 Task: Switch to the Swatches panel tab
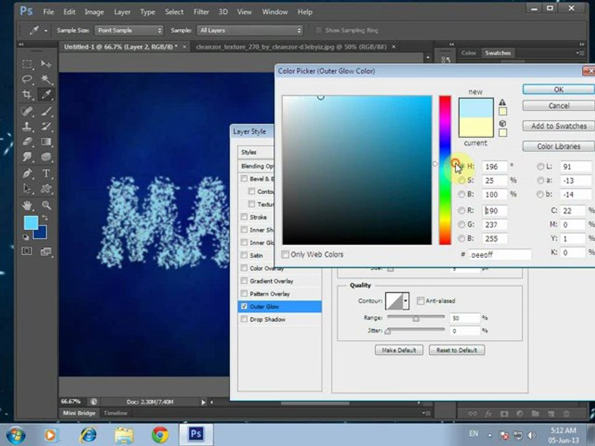[498, 53]
